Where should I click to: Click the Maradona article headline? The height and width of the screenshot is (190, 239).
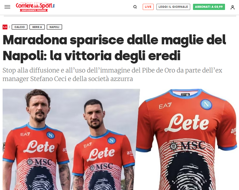click(114, 48)
